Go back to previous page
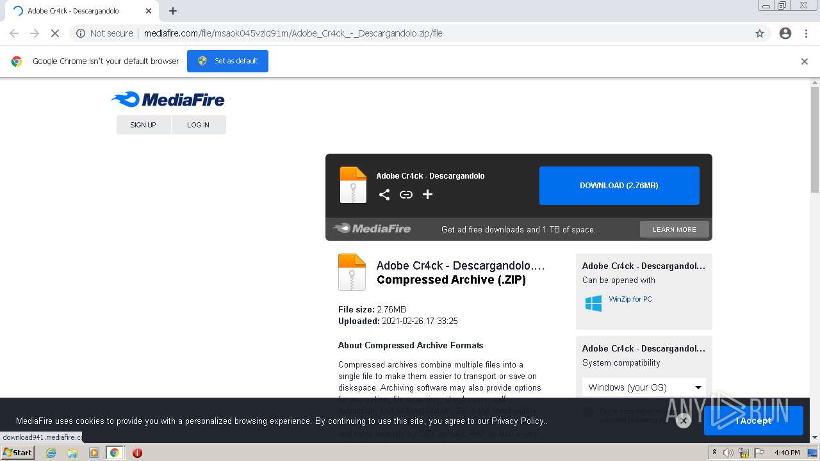The image size is (820, 461). click(x=14, y=33)
